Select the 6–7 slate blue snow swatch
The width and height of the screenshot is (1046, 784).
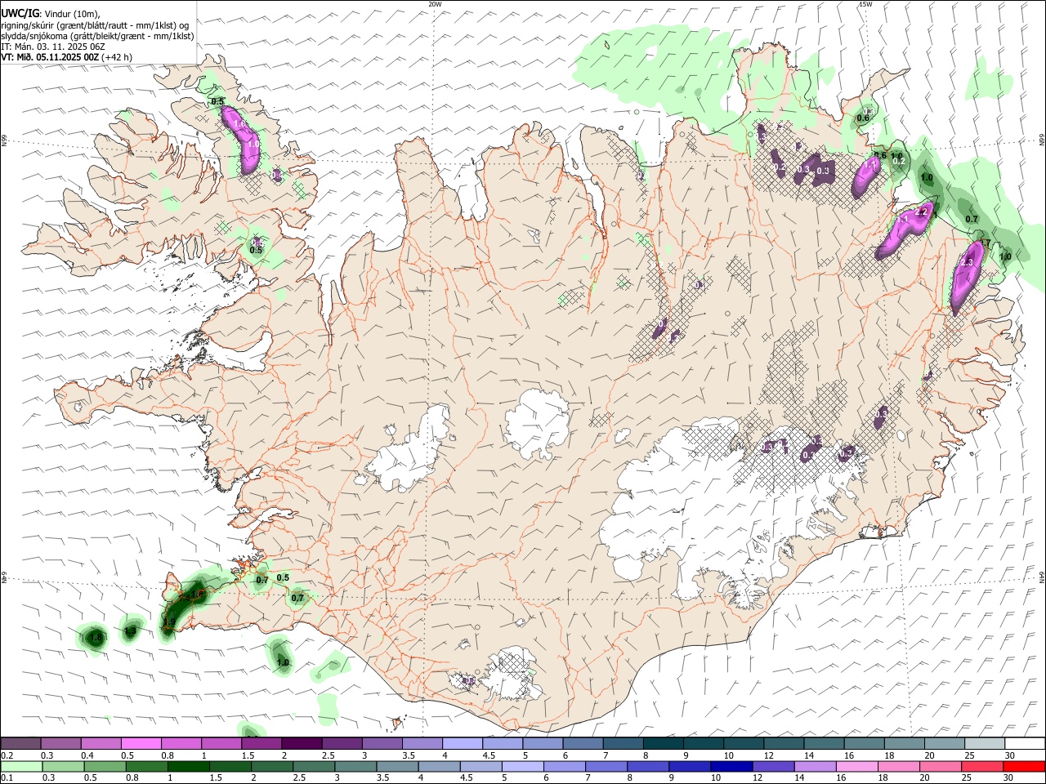pos(583,743)
